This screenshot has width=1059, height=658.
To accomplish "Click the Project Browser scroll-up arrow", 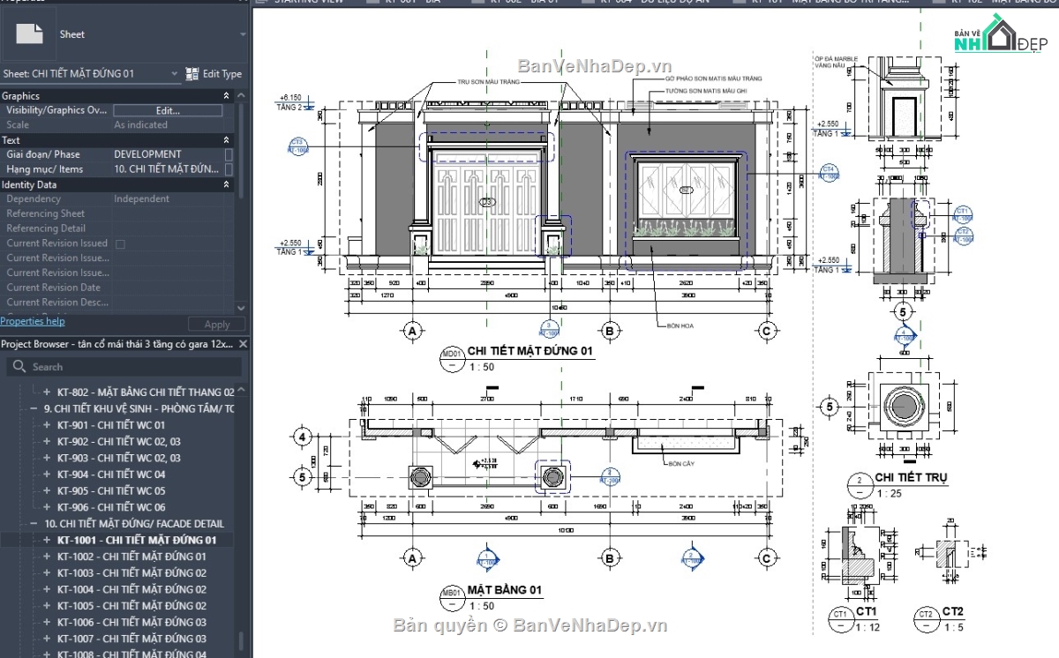I will tap(243, 388).
